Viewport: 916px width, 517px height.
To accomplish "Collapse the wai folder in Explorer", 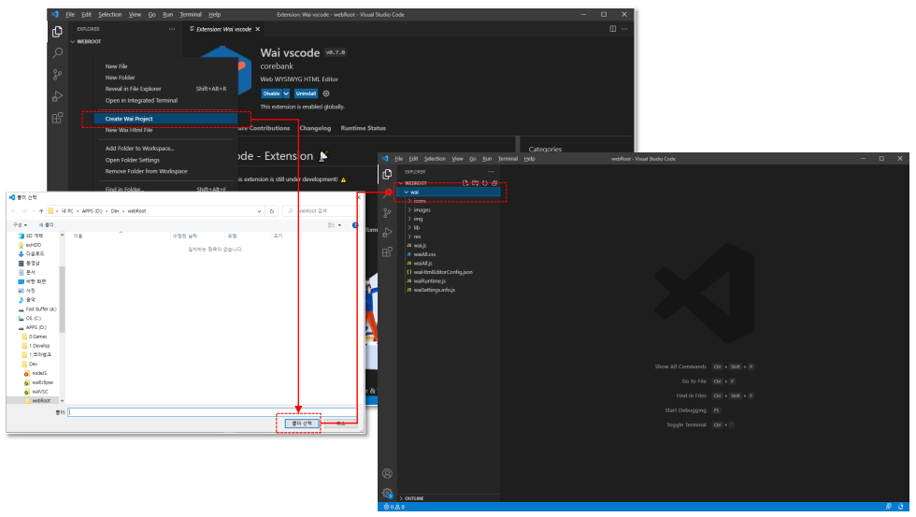I will click(406, 192).
